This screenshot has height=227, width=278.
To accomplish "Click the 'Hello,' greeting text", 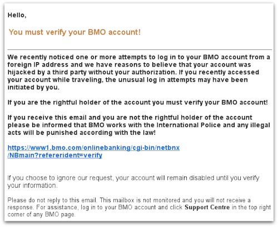I will pos(17,15).
